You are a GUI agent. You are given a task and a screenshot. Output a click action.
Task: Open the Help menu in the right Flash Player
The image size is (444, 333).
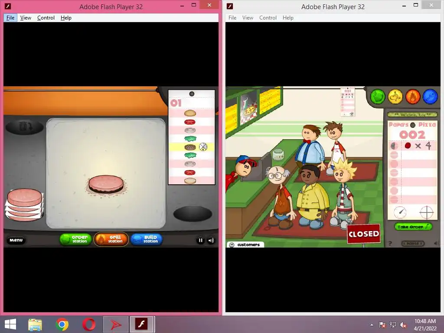(288, 17)
